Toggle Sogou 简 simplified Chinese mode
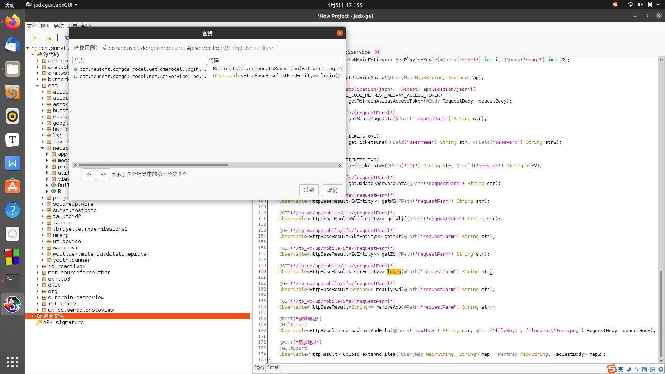This screenshot has height=374, width=665. [645, 369]
